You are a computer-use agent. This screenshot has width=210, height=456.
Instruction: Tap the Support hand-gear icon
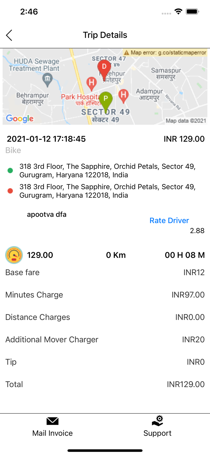coord(158,421)
